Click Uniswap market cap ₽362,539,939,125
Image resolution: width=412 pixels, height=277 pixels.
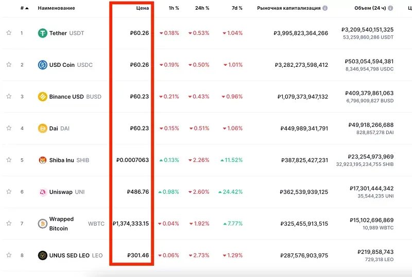(304, 192)
